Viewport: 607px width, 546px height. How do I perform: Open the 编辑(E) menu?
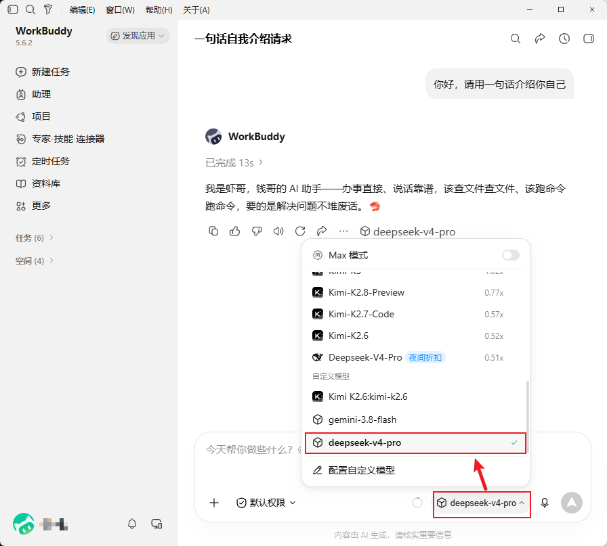[x=82, y=10]
